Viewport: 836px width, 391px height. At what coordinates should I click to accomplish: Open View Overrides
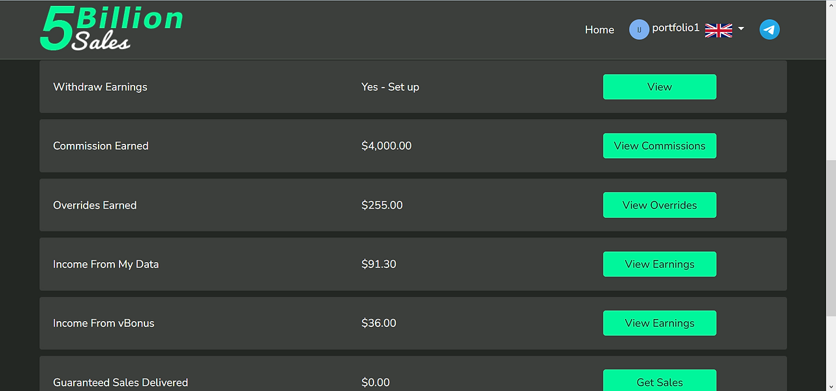tap(660, 205)
